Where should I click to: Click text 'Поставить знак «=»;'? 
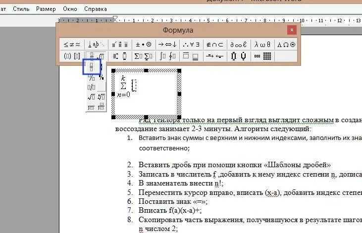point(173,201)
